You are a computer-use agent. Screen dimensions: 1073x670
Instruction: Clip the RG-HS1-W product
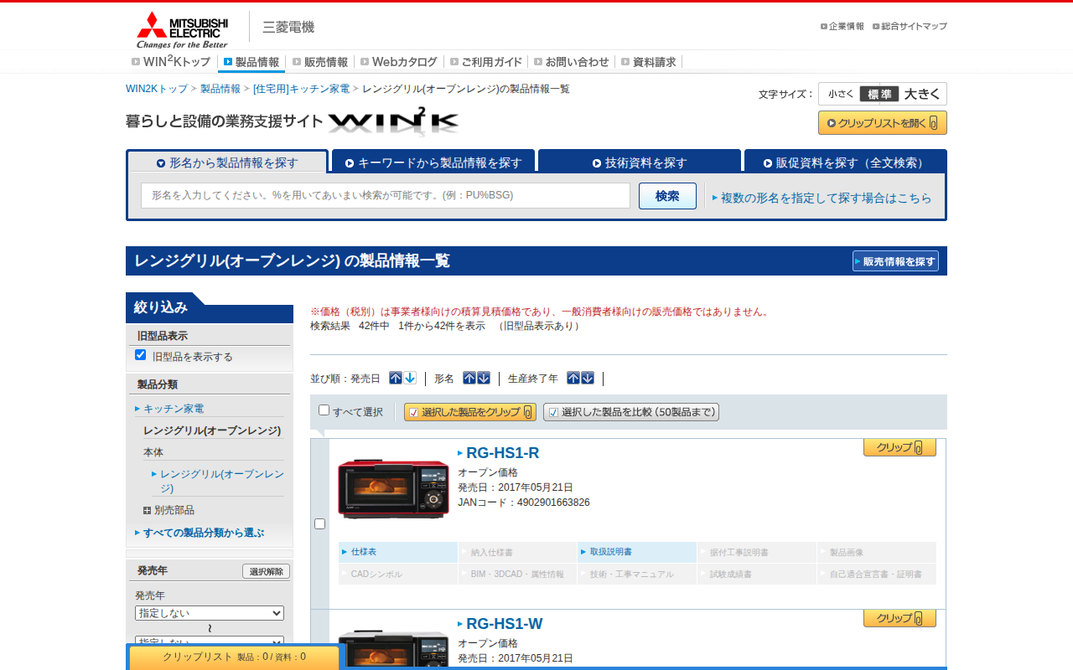(x=899, y=618)
